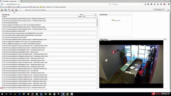Click the Filter apply icon beside the field
The height and width of the screenshot is (96, 171).
pos(95,15)
